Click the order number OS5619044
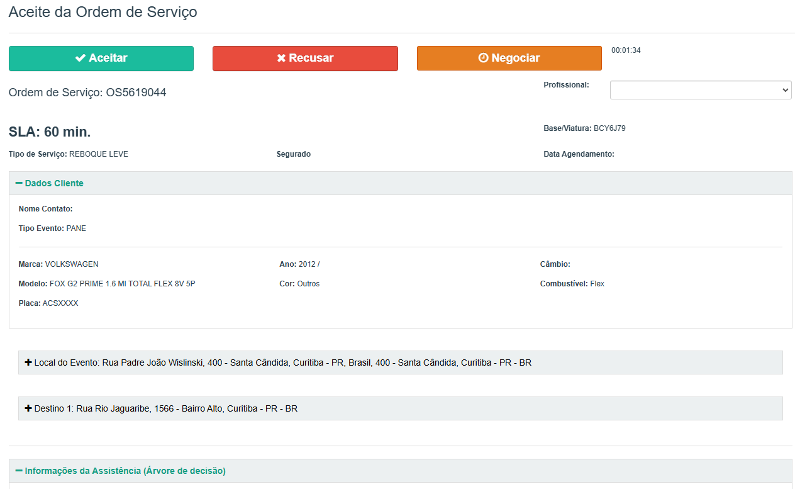 coord(136,93)
